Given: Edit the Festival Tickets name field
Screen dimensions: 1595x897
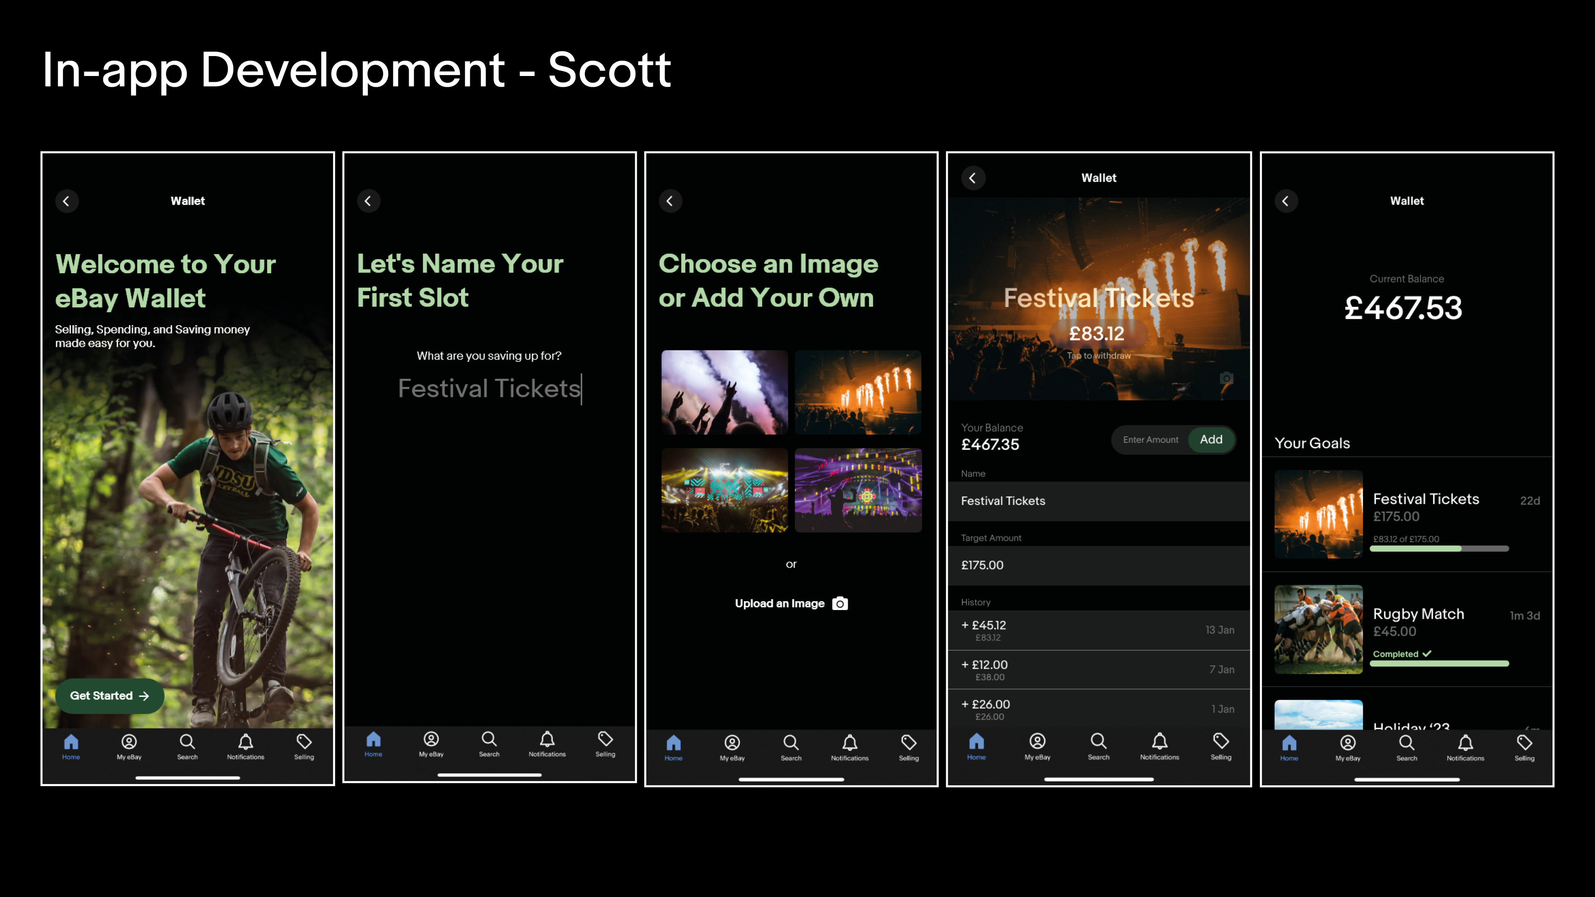Looking at the screenshot, I should pyautogui.click(x=1098, y=501).
